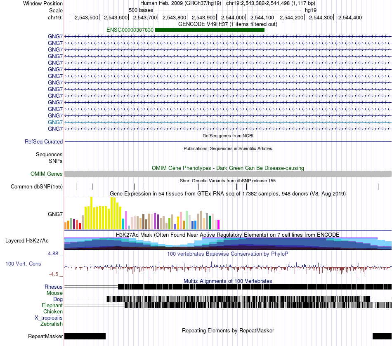392x346 pixels.
Task: Click the Layered H3K27Ac label
Action: [27, 241]
